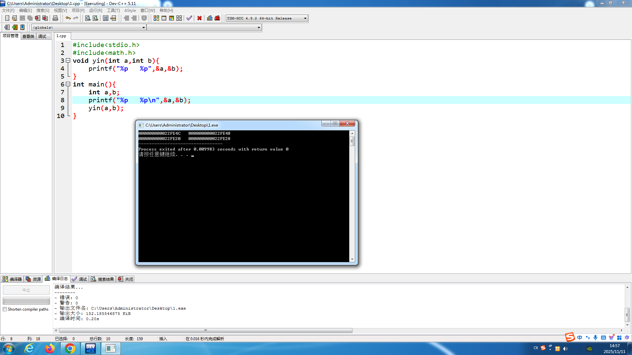The height and width of the screenshot is (355, 632).
Task: Collapse the main function fold box
Action: point(68,84)
